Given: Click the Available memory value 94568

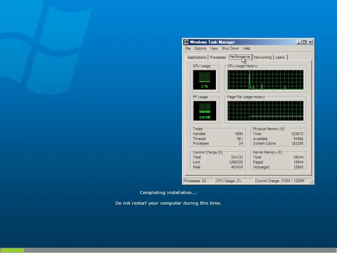Looking at the screenshot, I should tap(298, 139).
